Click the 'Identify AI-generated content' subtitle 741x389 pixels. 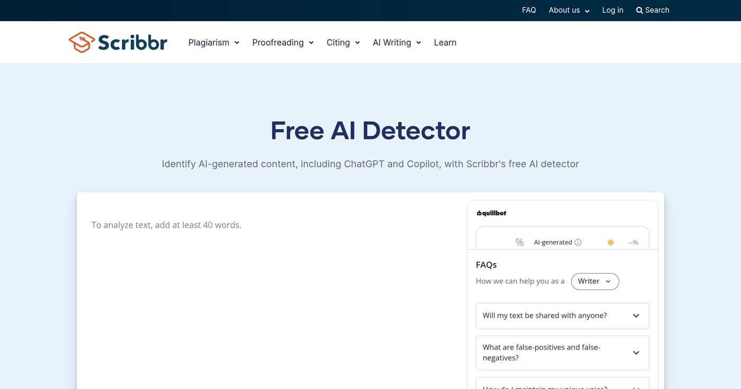pyautogui.click(x=370, y=164)
